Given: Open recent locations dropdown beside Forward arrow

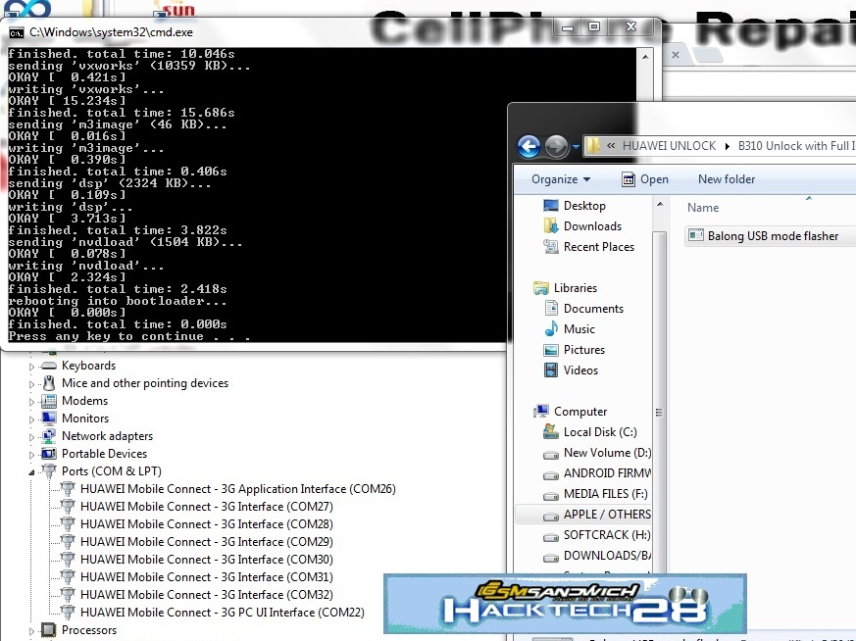Looking at the screenshot, I should (576, 146).
